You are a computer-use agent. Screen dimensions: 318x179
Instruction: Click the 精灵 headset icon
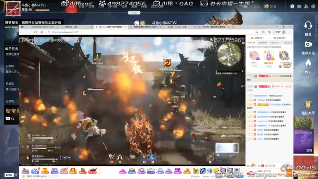[x=308, y=26]
